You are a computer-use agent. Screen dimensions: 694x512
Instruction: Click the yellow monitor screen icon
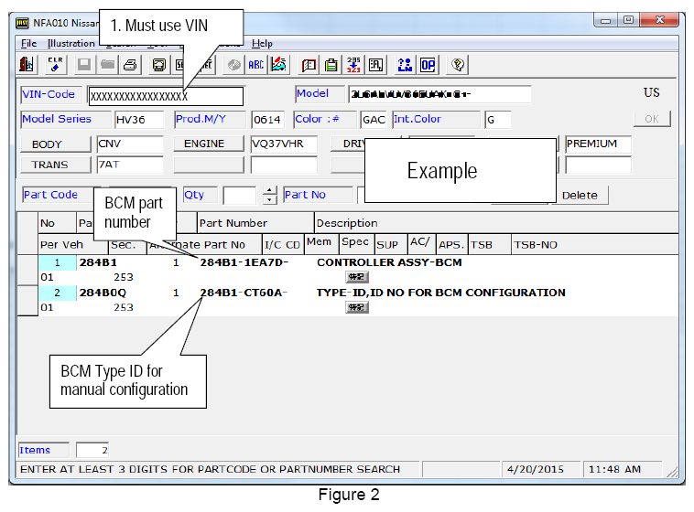pos(159,65)
